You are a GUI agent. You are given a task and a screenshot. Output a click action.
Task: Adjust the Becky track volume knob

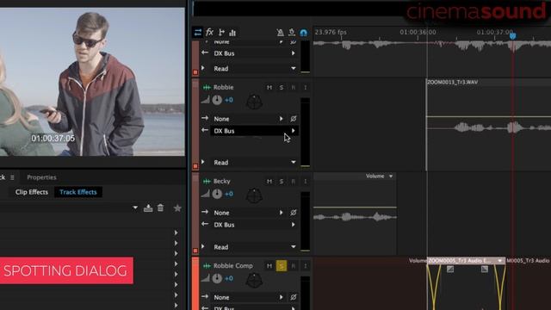click(x=217, y=194)
